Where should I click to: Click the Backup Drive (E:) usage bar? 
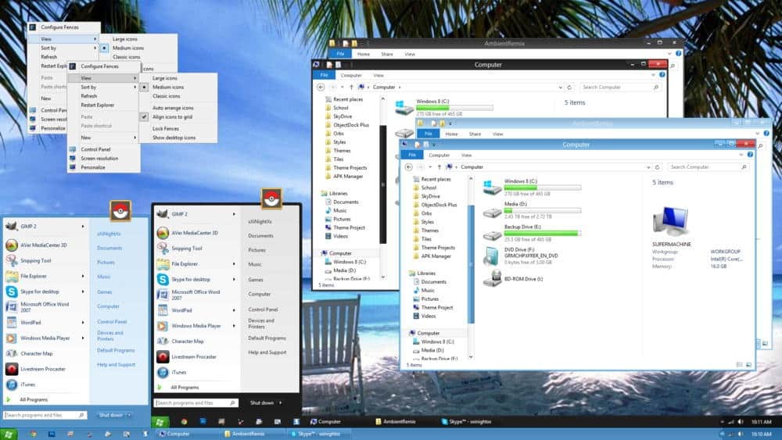[541, 233]
